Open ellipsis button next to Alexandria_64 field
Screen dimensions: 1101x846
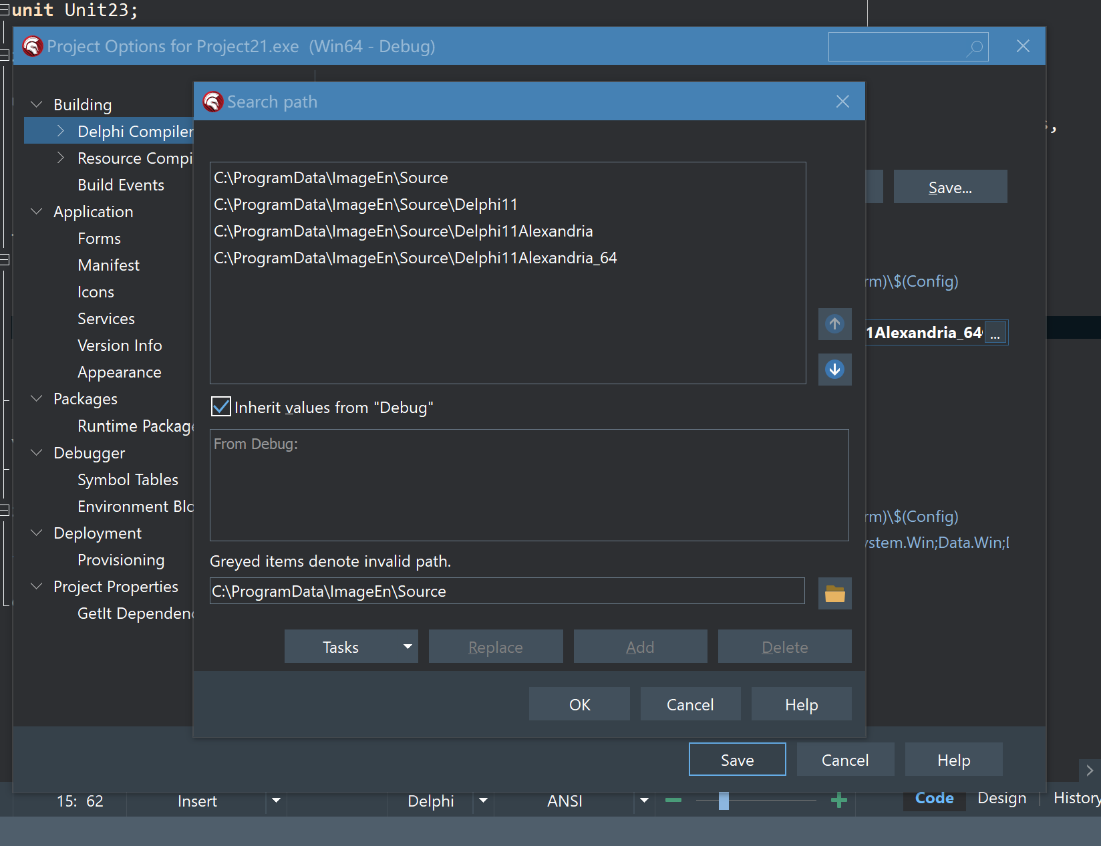pyautogui.click(x=995, y=333)
